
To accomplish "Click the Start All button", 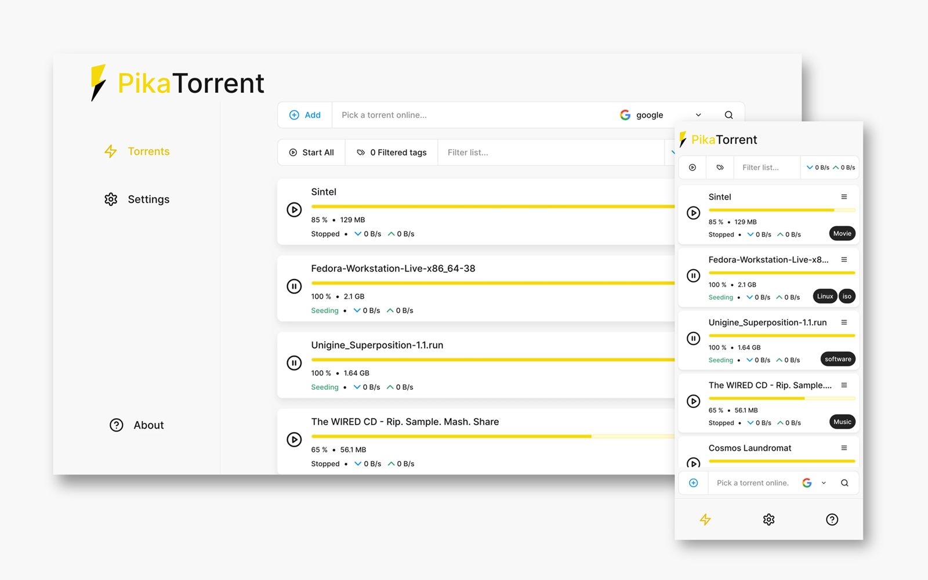I will tap(311, 153).
